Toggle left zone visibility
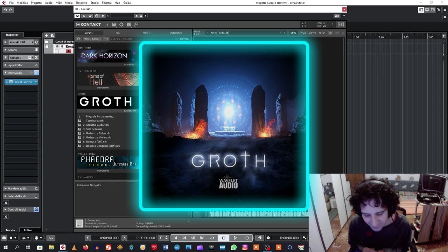 point(421,10)
